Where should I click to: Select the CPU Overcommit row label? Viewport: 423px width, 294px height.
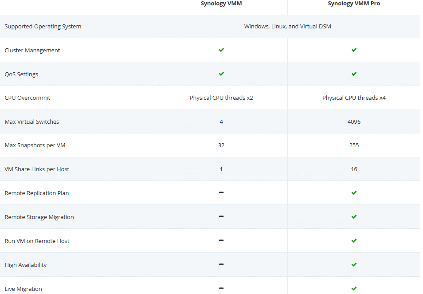click(x=27, y=98)
